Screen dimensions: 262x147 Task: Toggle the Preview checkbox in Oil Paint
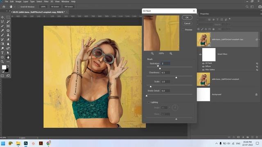click(183, 30)
